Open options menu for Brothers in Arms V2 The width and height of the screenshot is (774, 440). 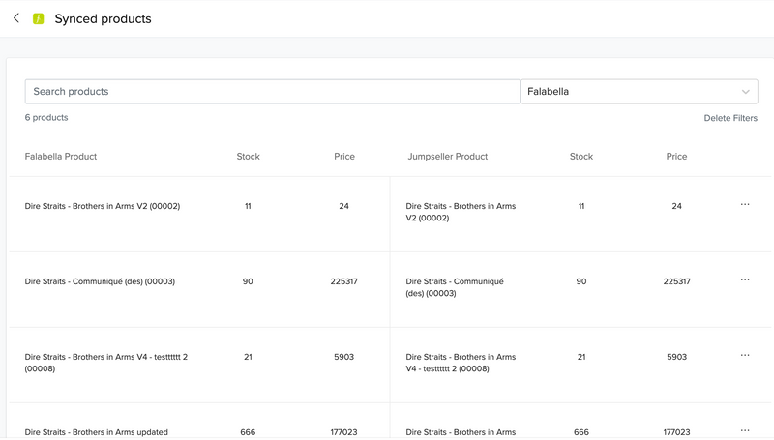(744, 205)
